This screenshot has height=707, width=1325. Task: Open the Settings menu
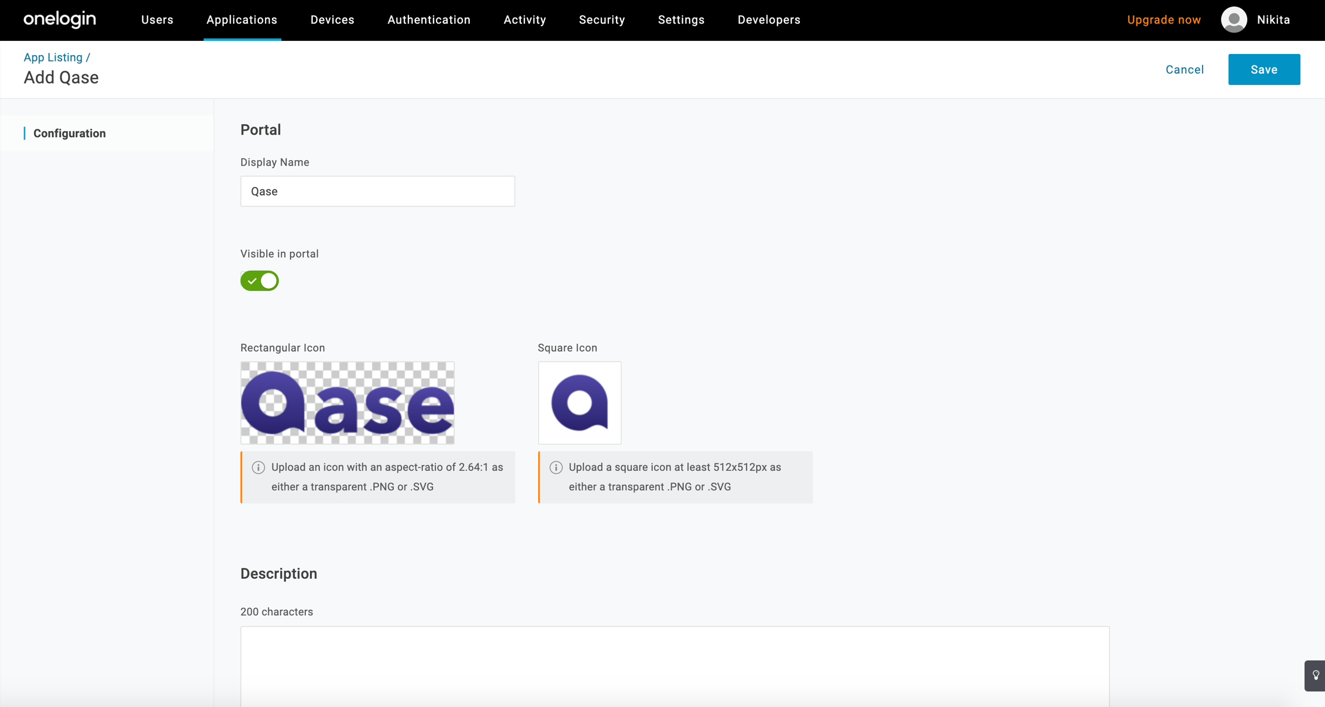tap(681, 20)
